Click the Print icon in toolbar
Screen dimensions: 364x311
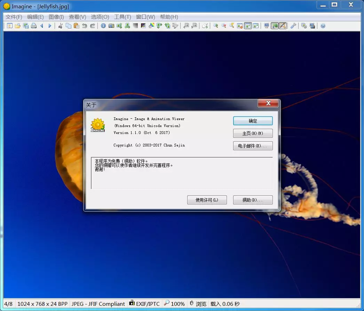click(x=34, y=26)
